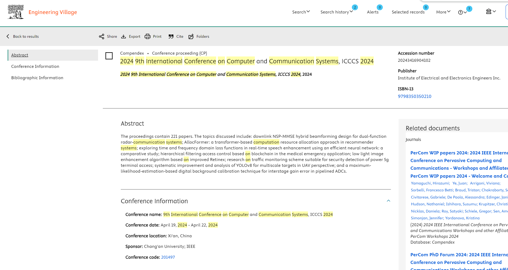Click author Arrigoni, Viviana
This screenshot has width=508, height=270.
click(x=485, y=183)
